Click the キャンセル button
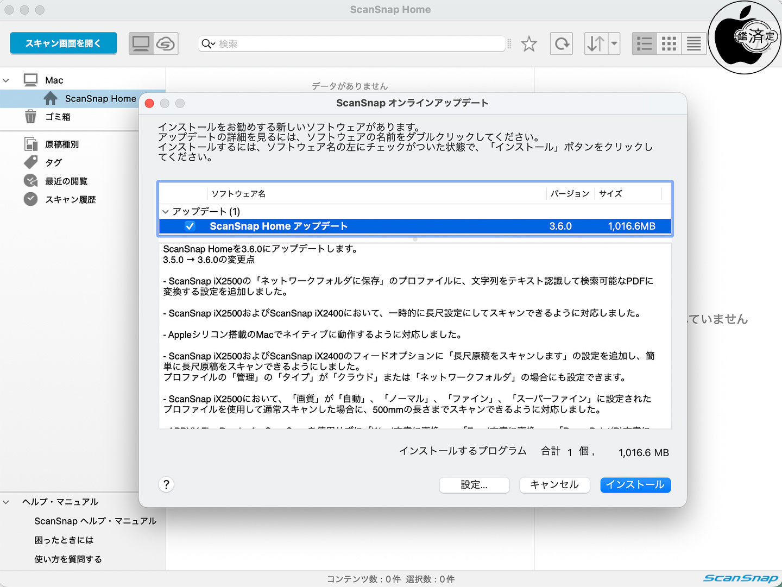The image size is (782, 587). click(x=554, y=485)
